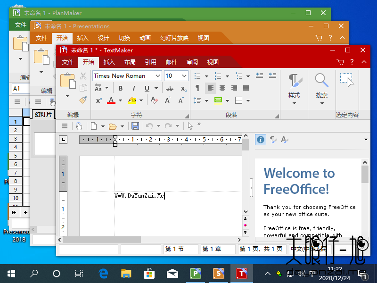Expand the underline style dropdown arrow

pos(156,88)
